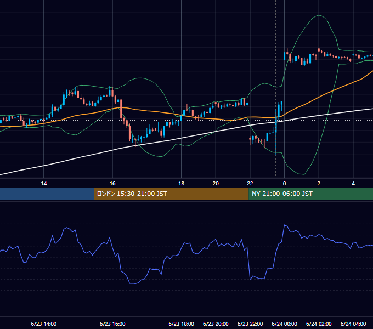
Task: Click the 14 hour label on the axis
Action: [x=44, y=184]
